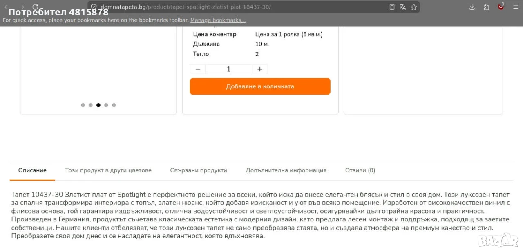Viewport: 523px width, 252px height.
Task: Decrease quantity with the minus button
Action: tap(198, 69)
